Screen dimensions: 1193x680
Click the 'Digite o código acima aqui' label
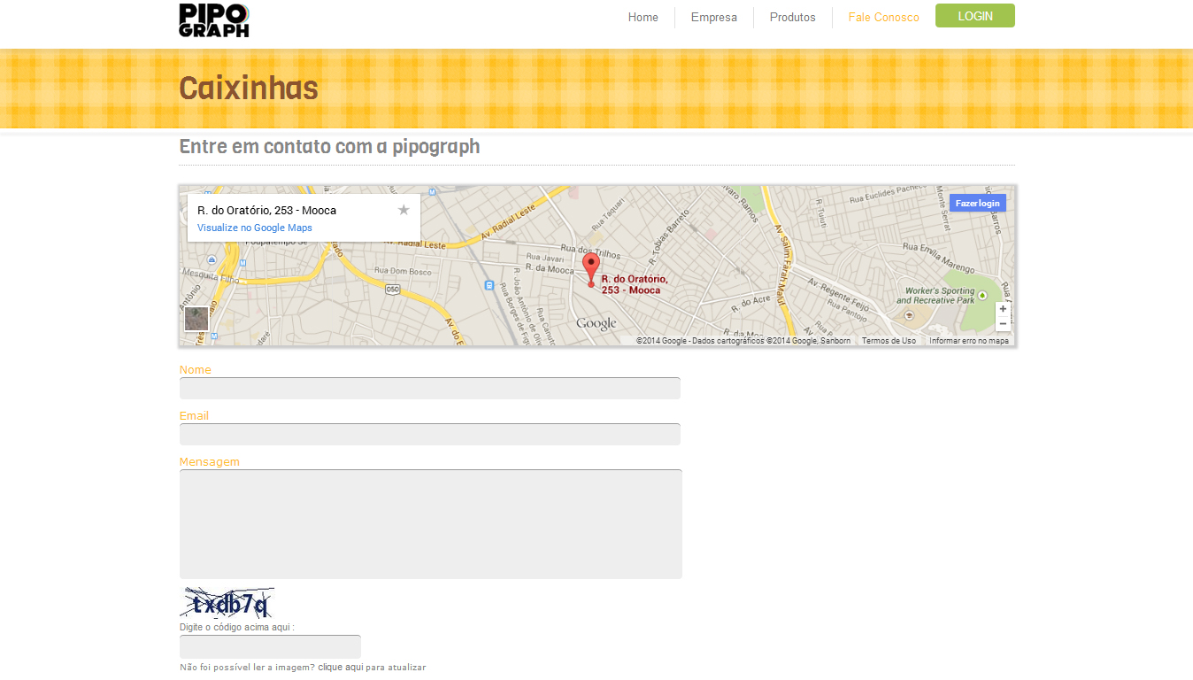[x=237, y=627]
